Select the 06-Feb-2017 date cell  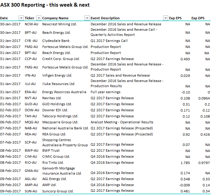coord(10,122)
